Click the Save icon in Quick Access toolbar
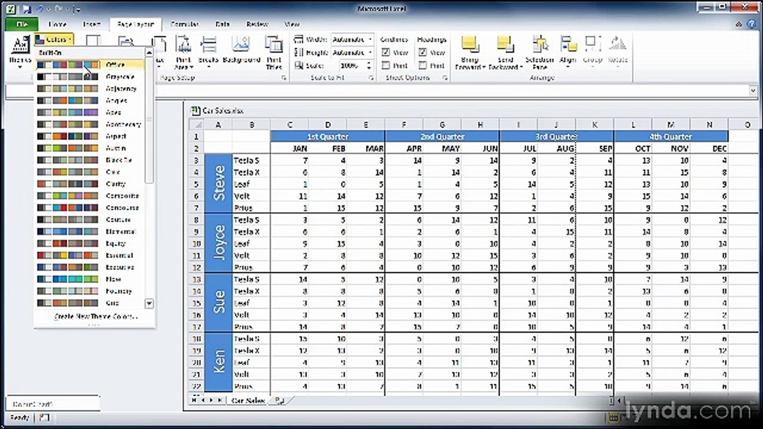 point(26,8)
